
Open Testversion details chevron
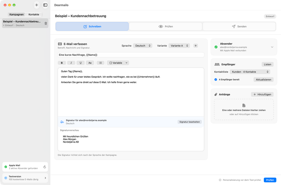click(x=45, y=178)
